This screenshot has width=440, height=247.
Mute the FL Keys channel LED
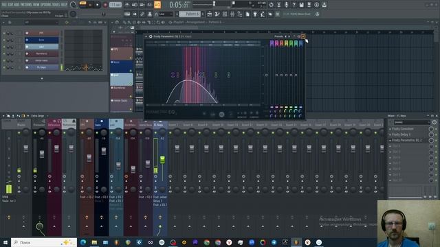pos(4,67)
